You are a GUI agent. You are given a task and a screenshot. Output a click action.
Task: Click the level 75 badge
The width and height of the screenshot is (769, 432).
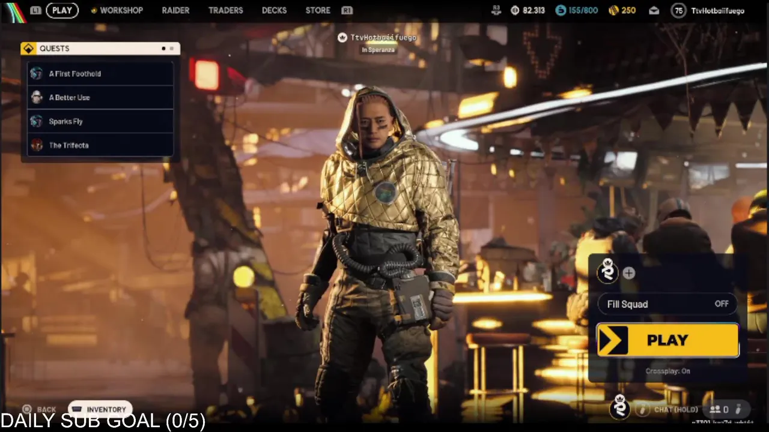(x=678, y=10)
